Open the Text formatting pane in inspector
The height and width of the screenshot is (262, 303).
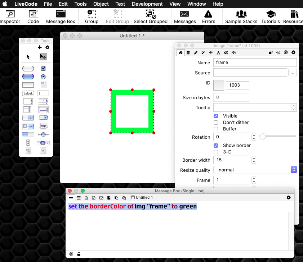click(x=218, y=53)
